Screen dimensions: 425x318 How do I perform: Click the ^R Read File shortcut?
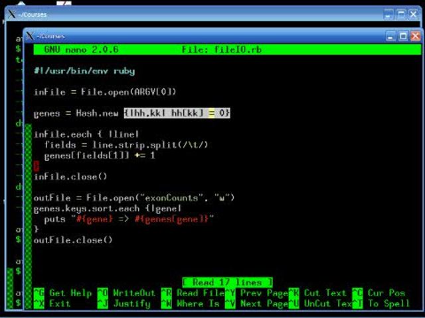pos(193,293)
